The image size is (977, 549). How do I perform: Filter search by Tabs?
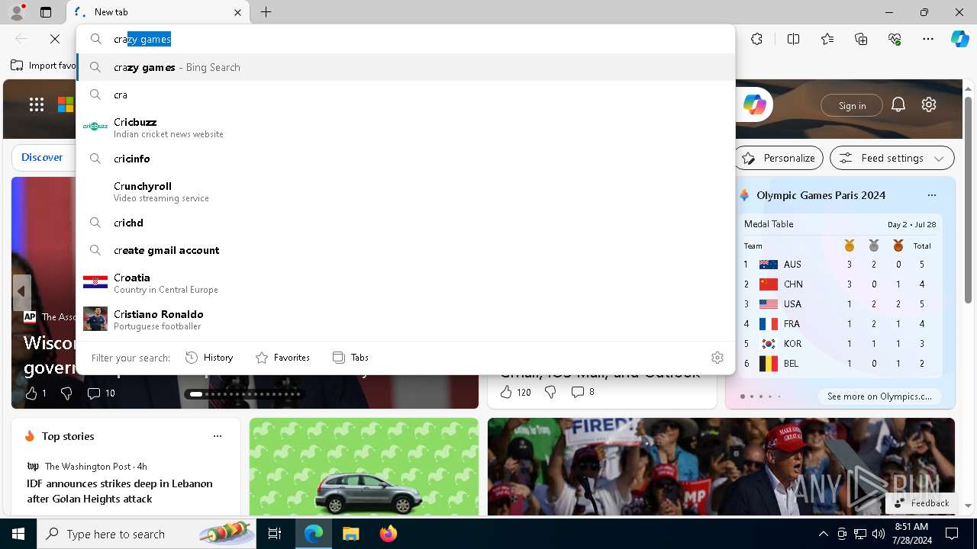pyautogui.click(x=350, y=357)
